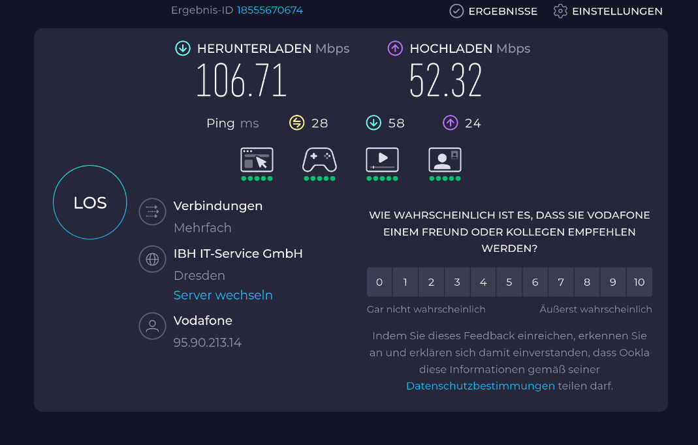The height and width of the screenshot is (445, 698).
Task: Select rating 0 on the recommendation scale
Action: click(x=379, y=282)
